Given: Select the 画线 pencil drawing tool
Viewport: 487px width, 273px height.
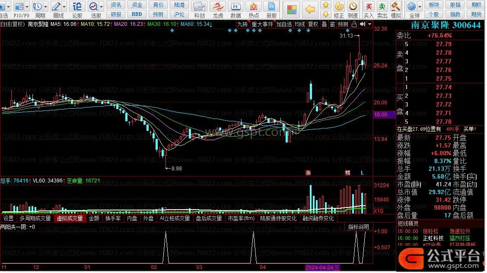Looking at the screenshot, I should click(56, 6).
